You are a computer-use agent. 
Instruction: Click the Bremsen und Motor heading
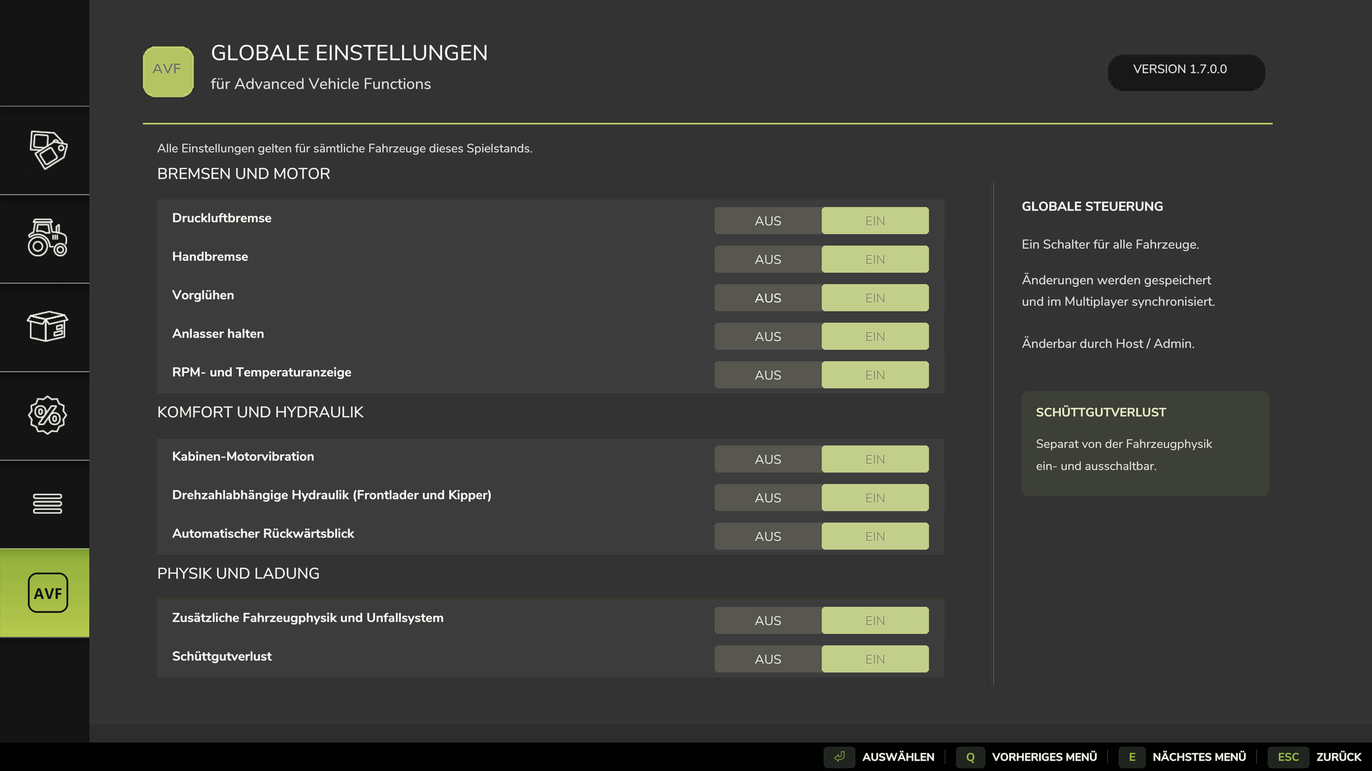243,173
